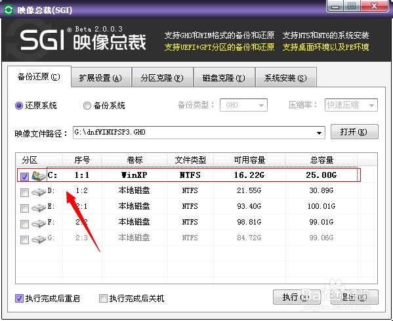Click the 21.55G free space cell
The height and width of the screenshot is (321, 393).
(x=249, y=190)
